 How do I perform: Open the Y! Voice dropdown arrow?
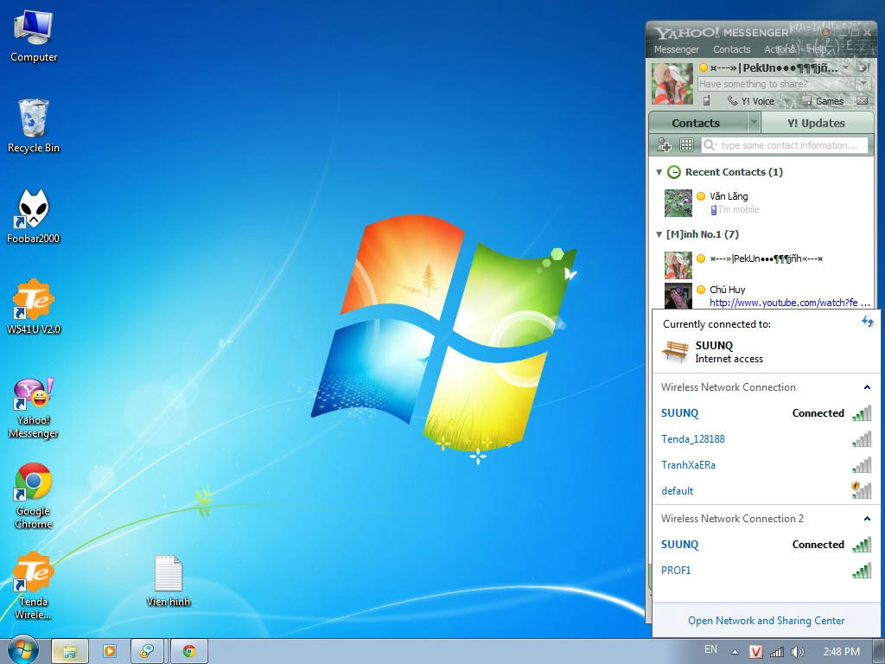[785, 101]
